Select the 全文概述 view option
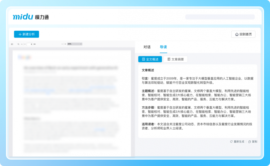 150,59
